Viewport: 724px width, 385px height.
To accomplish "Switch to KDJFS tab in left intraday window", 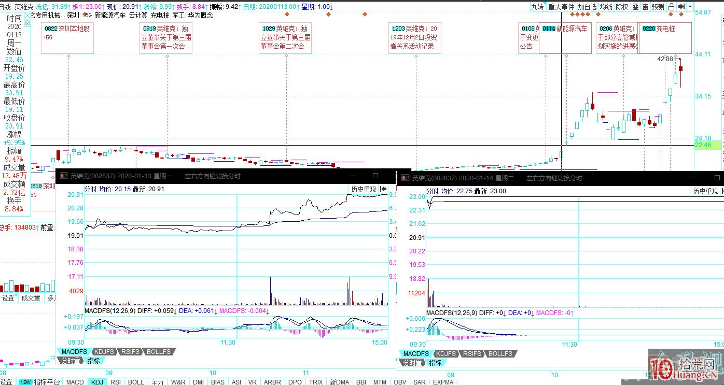I will [105, 352].
